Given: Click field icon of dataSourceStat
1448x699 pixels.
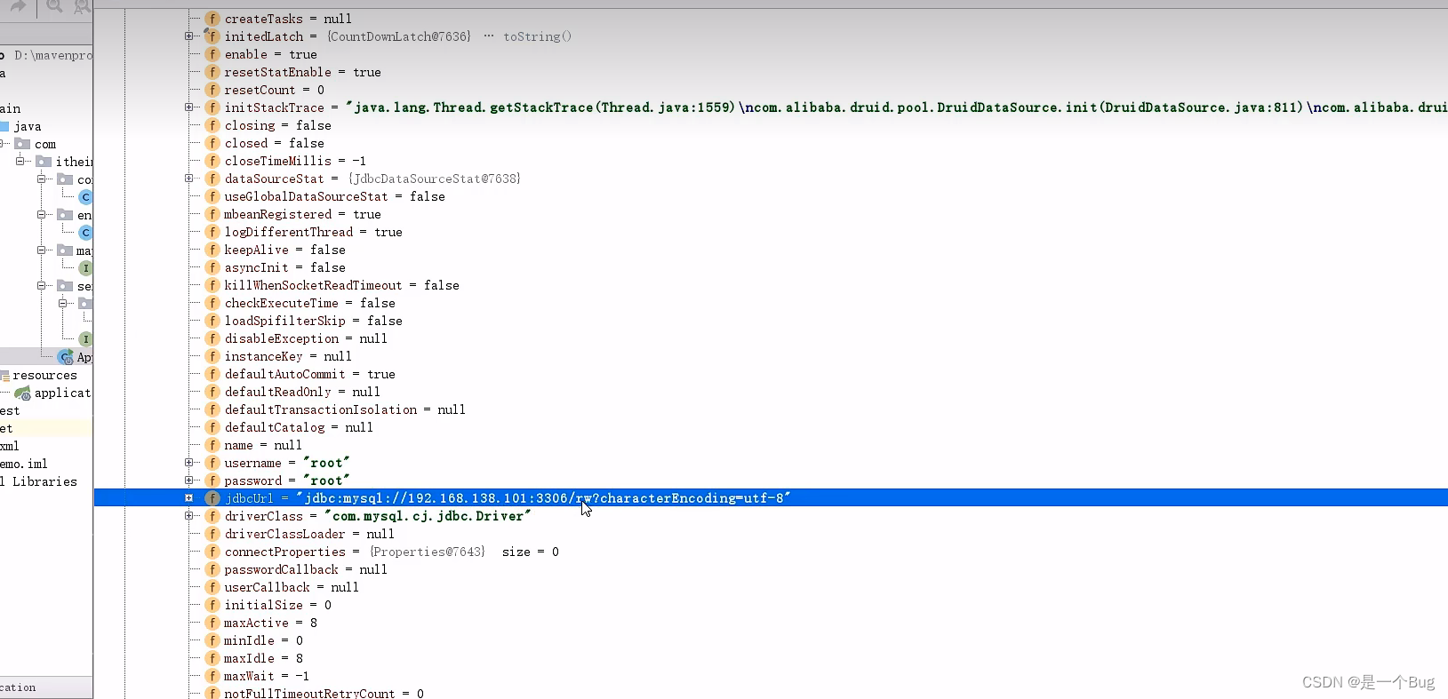Looking at the screenshot, I should (212, 179).
